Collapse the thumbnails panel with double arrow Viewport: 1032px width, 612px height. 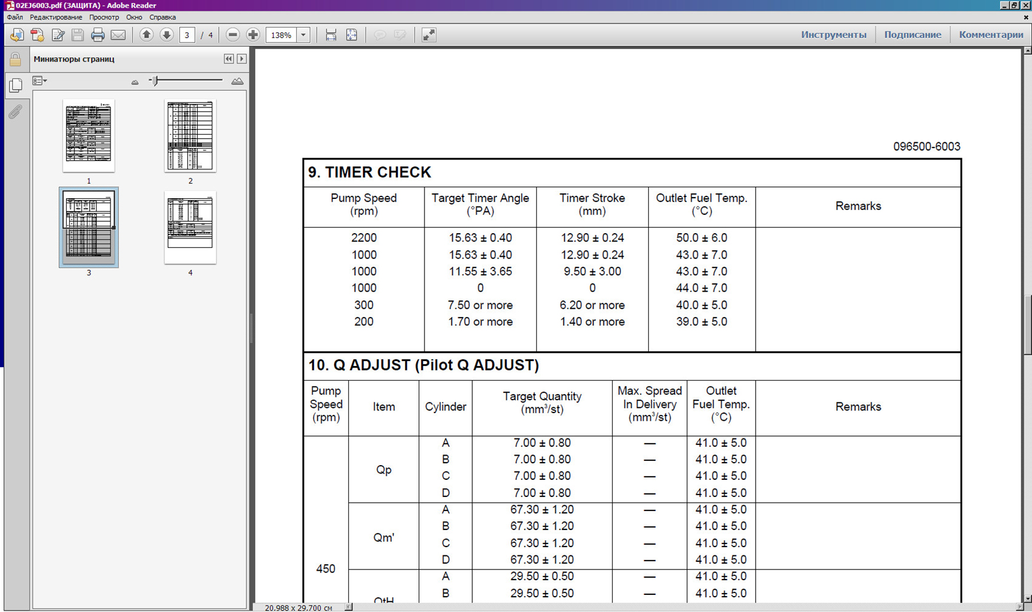228,59
